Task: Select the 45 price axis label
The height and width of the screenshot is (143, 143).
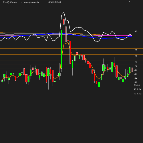Action: tap(136, 56)
